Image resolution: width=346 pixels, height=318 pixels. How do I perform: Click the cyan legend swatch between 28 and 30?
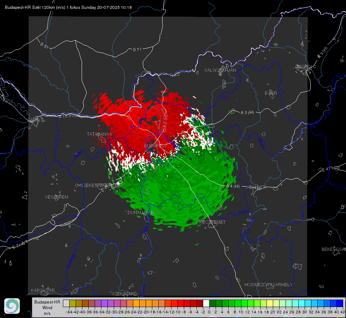coord(302,303)
